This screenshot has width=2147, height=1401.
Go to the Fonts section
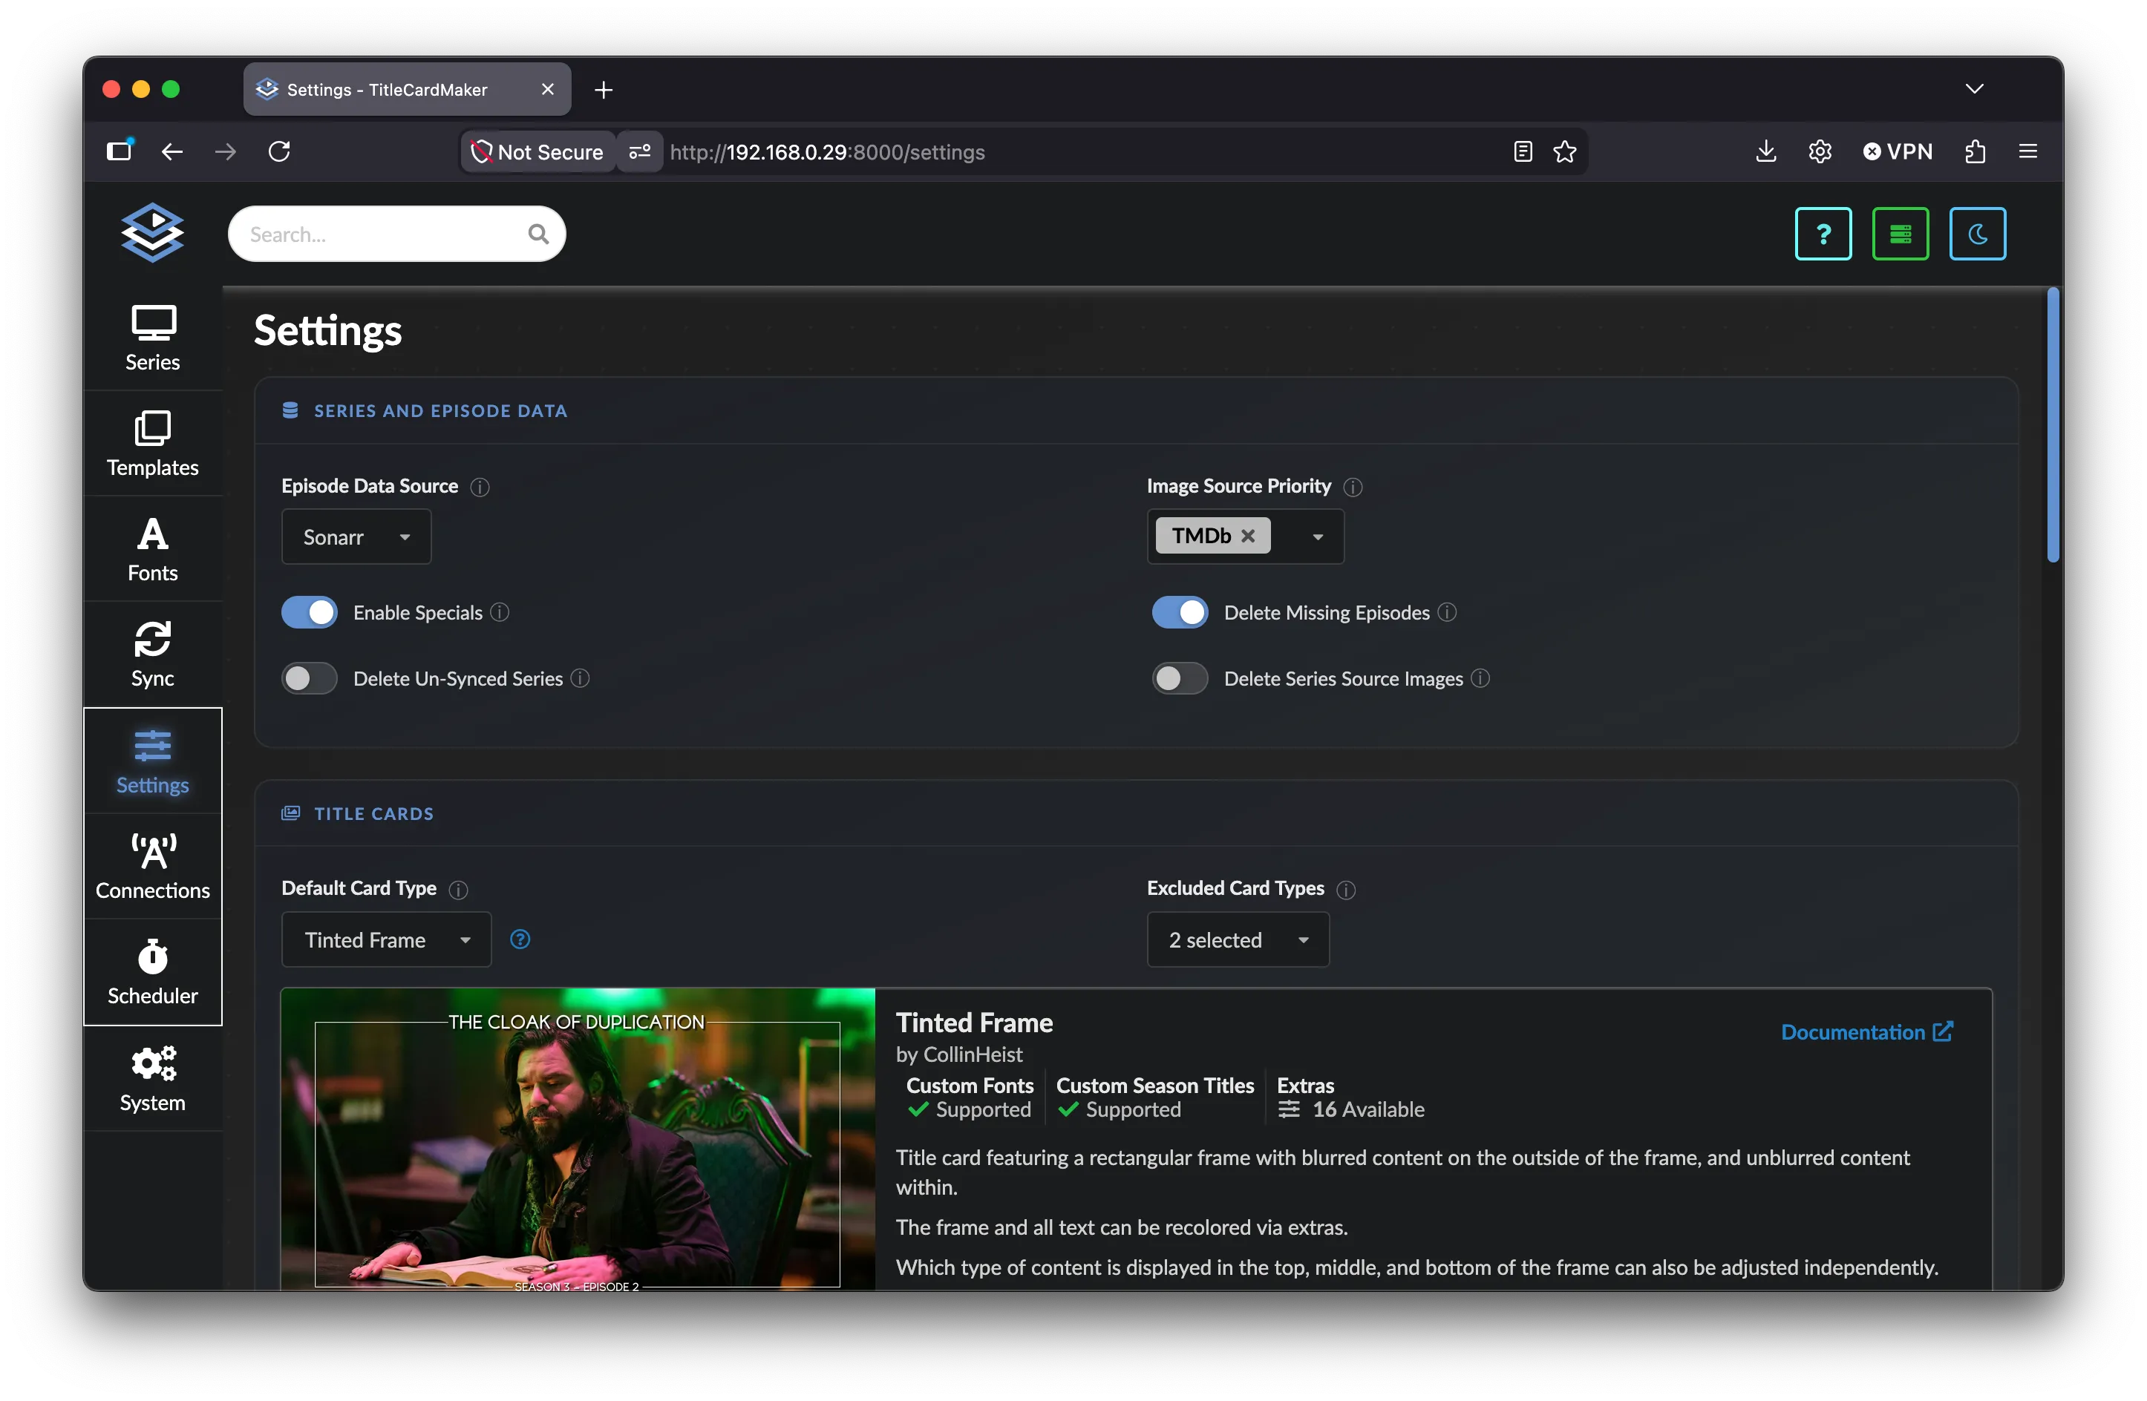152,549
